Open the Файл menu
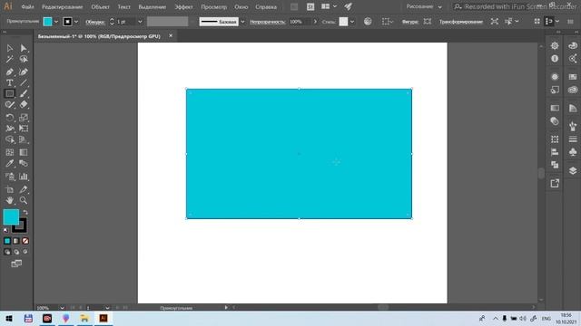This screenshot has width=581, height=326. tap(28, 7)
